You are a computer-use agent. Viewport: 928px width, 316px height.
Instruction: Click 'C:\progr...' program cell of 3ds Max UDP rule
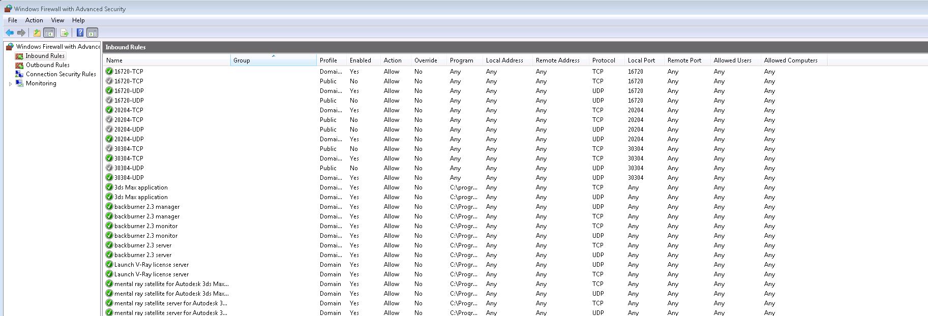[464, 197]
